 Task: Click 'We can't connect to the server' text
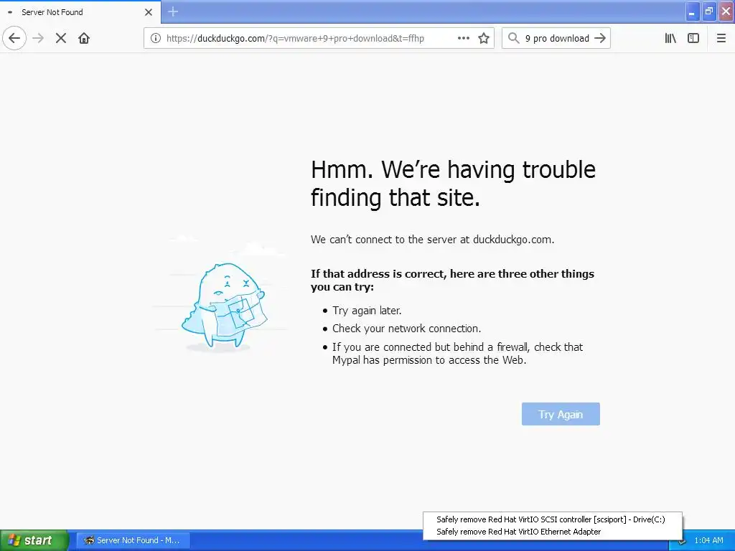(x=432, y=240)
